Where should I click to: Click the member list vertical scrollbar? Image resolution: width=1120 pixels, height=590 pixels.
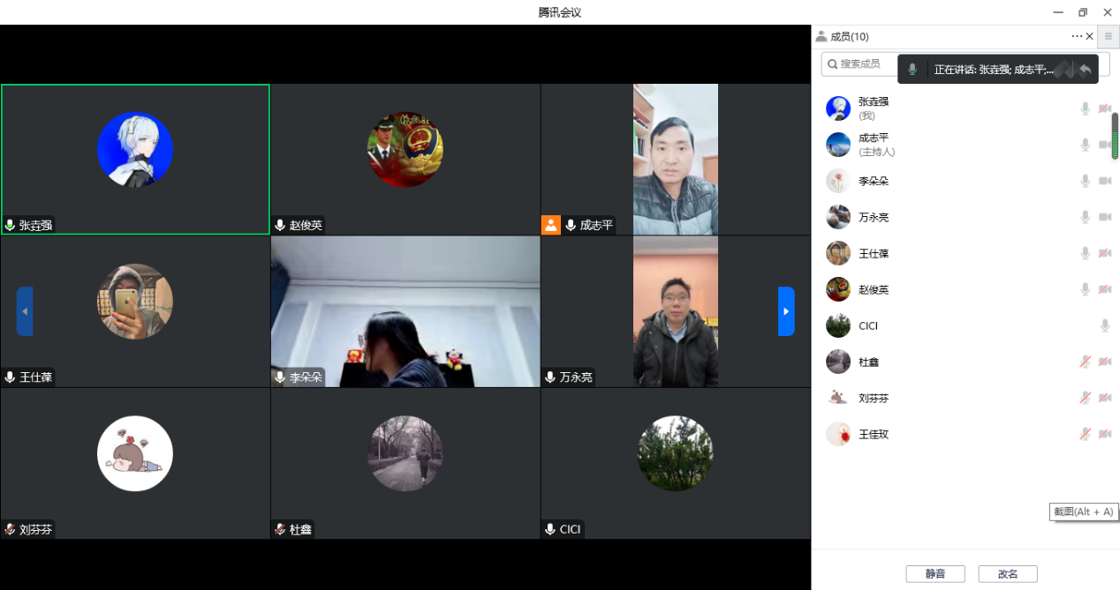click(x=1115, y=135)
